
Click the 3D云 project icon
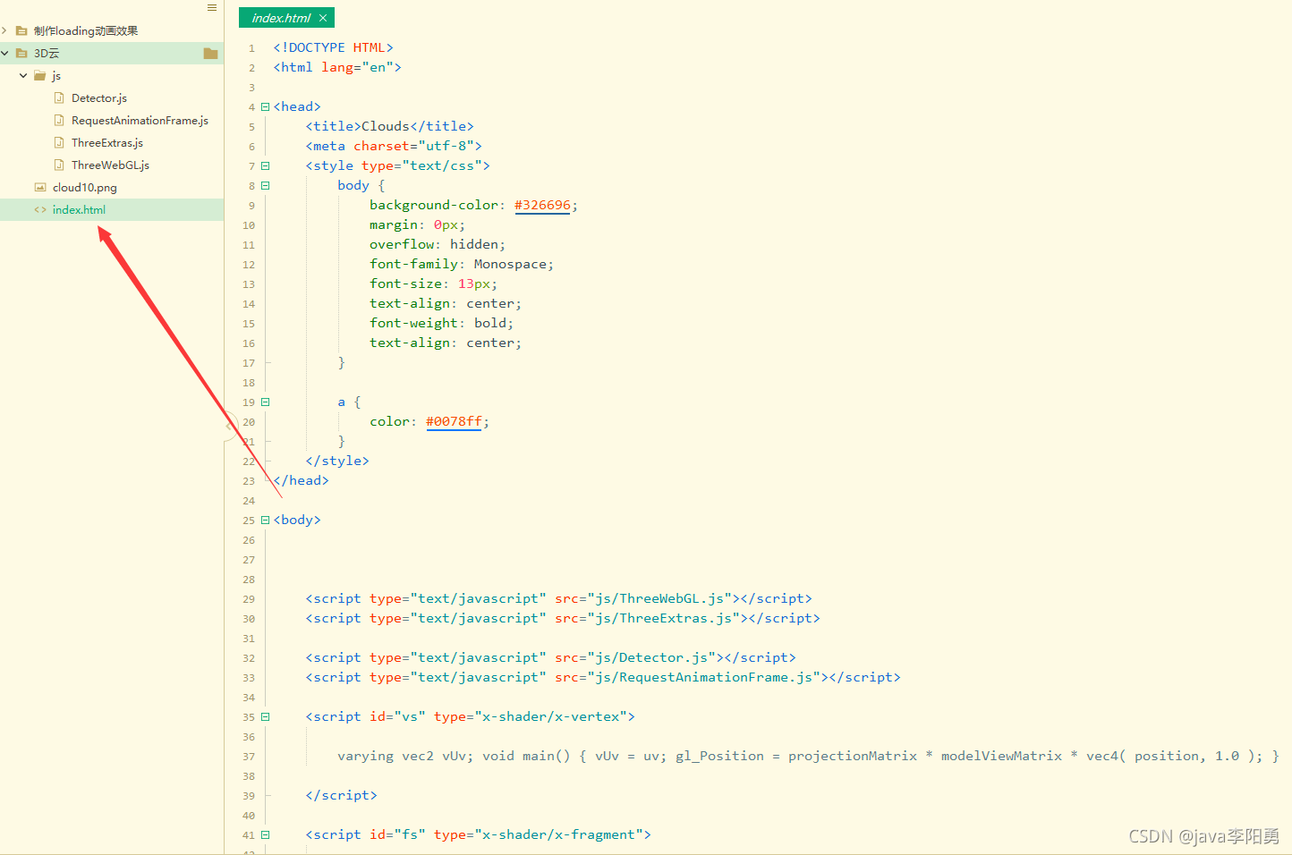click(21, 53)
